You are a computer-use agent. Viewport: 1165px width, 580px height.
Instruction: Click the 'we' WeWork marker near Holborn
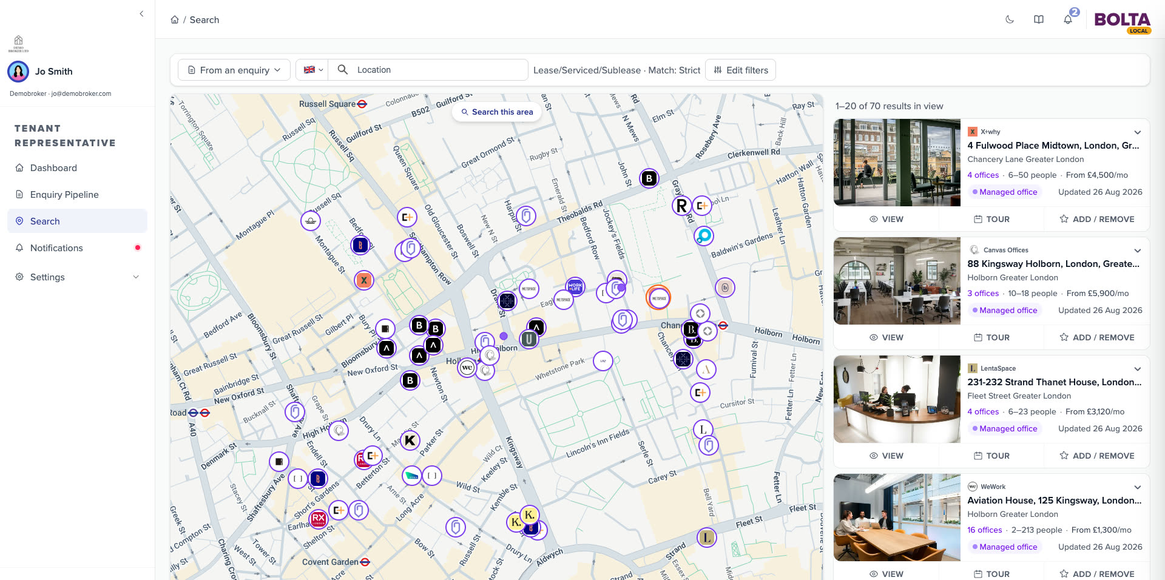click(x=467, y=368)
